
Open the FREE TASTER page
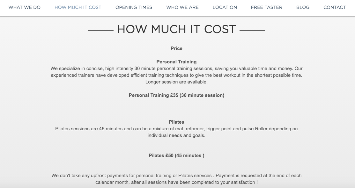point(267,7)
